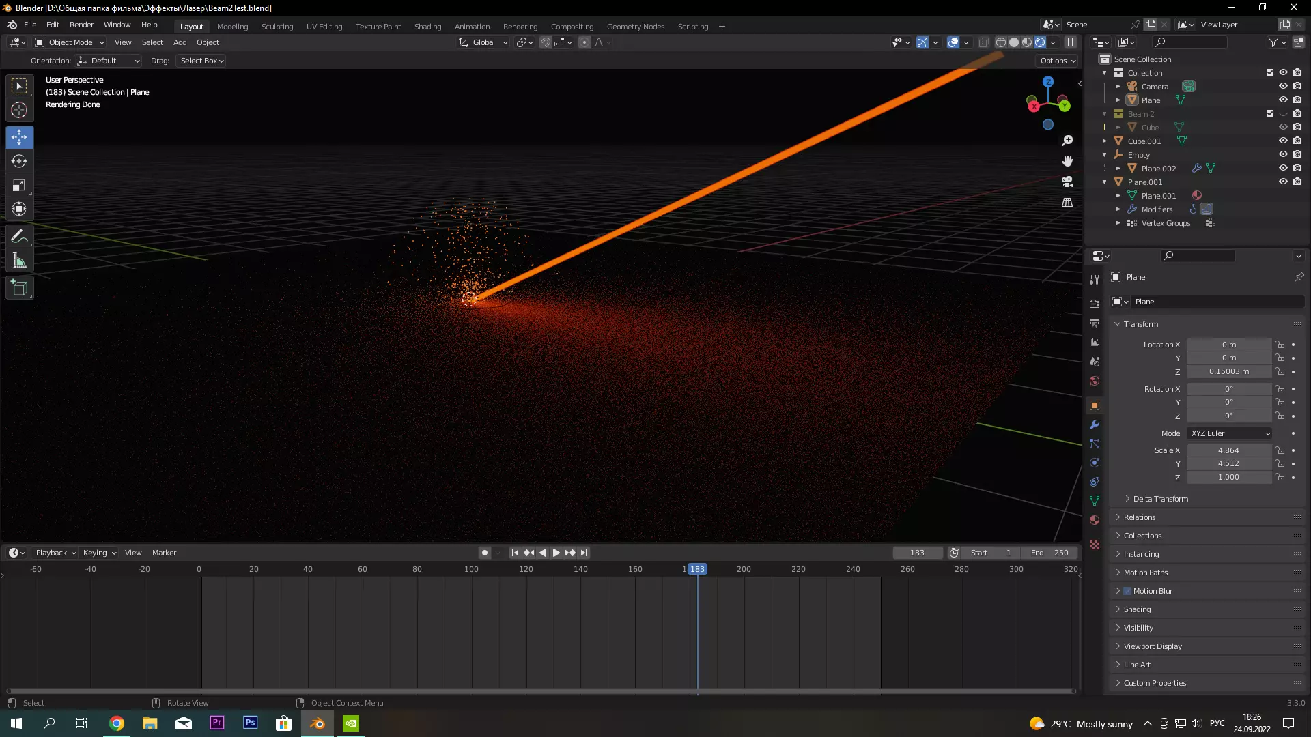1311x737 pixels.
Task: Play the animation forward
Action: click(x=556, y=553)
